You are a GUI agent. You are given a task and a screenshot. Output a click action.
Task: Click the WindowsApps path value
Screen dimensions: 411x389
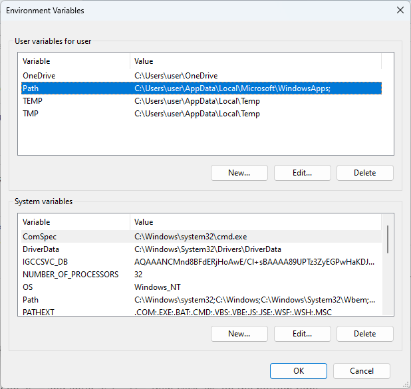click(232, 88)
